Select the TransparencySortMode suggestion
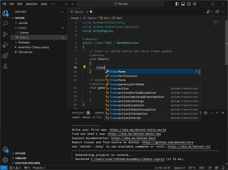Viewport: 228px width, 170px height. coord(152,84)
